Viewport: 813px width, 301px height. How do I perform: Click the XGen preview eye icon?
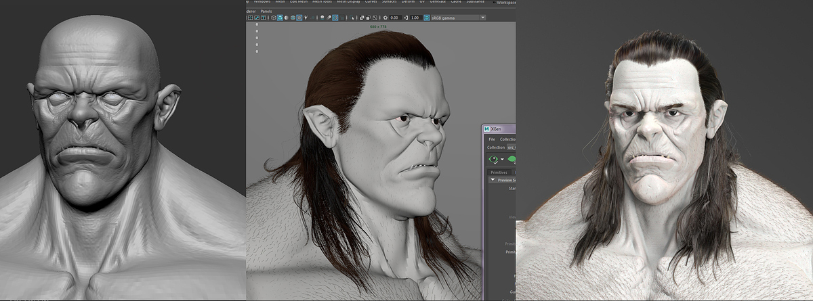pyautogui.click(x=493, y=160)
